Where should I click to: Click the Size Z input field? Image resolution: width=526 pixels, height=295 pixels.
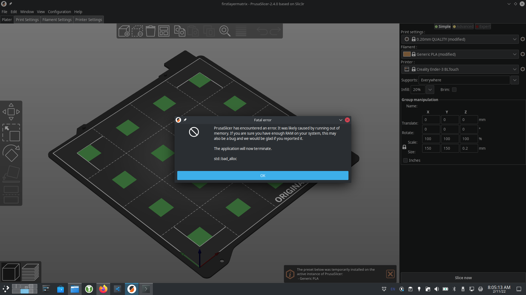point(469,148)
